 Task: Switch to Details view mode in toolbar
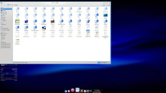(x=12, y=5)
